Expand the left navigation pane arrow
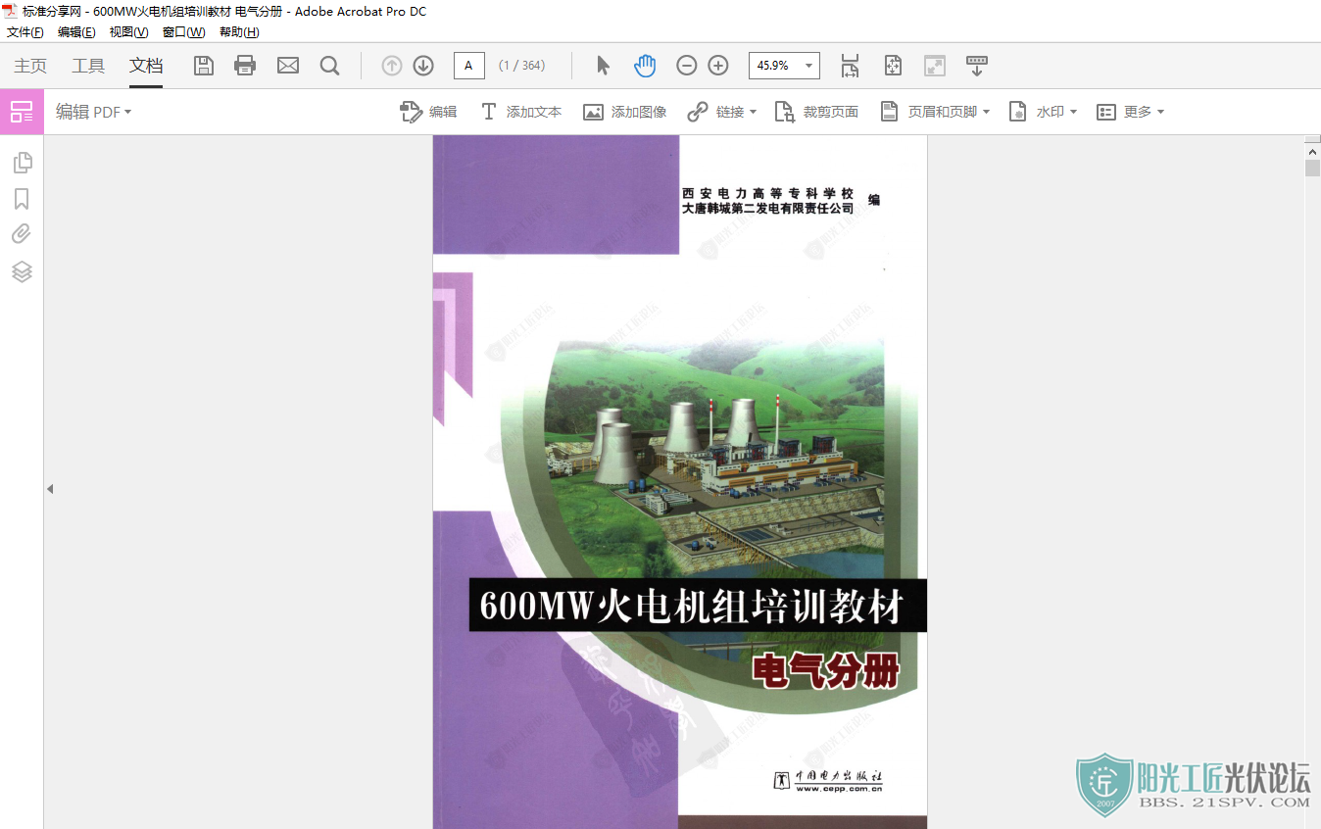 coord(50,488)
